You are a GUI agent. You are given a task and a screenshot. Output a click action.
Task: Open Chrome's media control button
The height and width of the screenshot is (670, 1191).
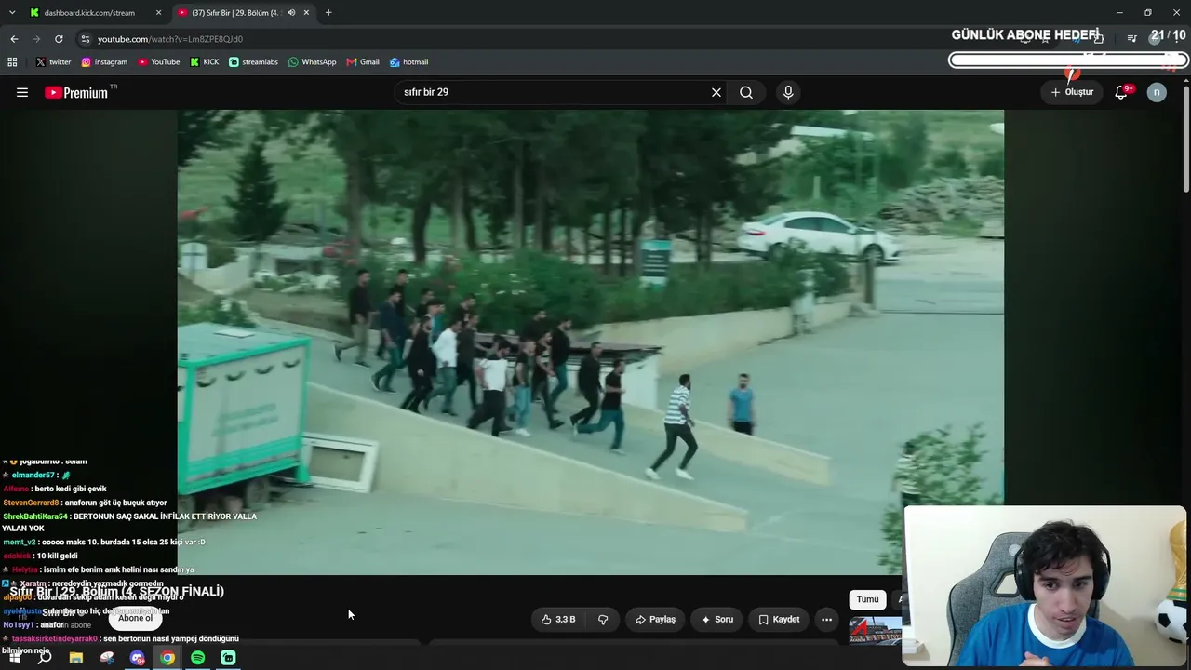(1132, 39)
